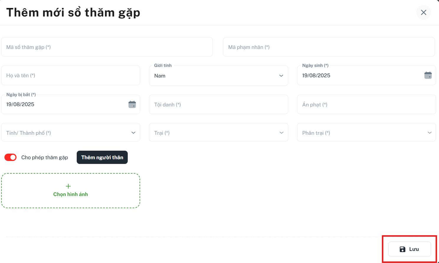Click the Thêm người thân button
439x263 pixels.
[102, 157]
